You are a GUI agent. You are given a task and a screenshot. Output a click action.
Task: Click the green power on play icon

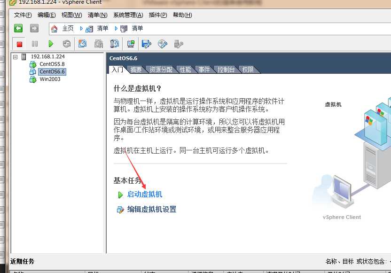point(51,44)
